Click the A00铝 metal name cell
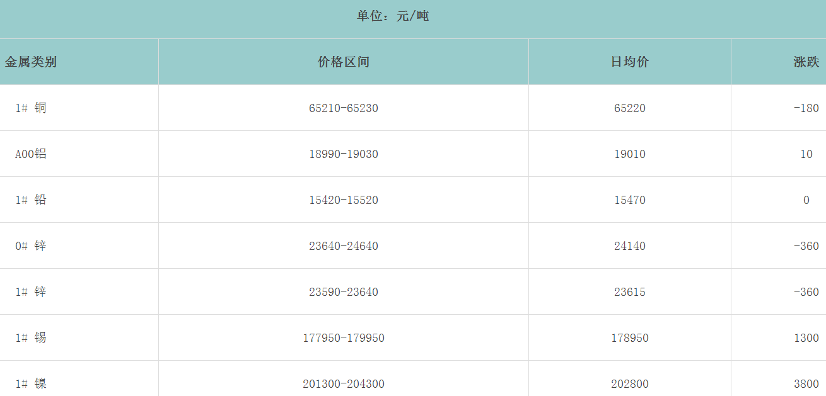 31,154
